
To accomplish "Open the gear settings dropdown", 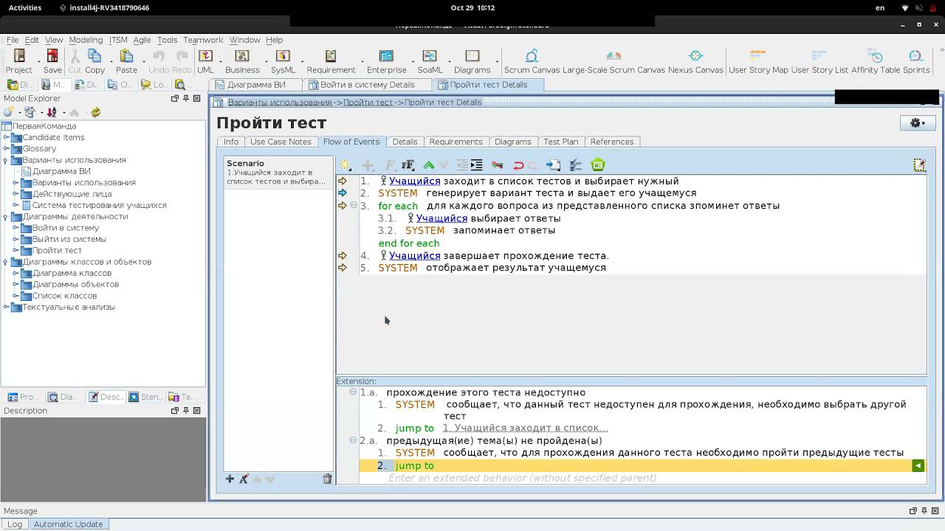I will point(917,123).
